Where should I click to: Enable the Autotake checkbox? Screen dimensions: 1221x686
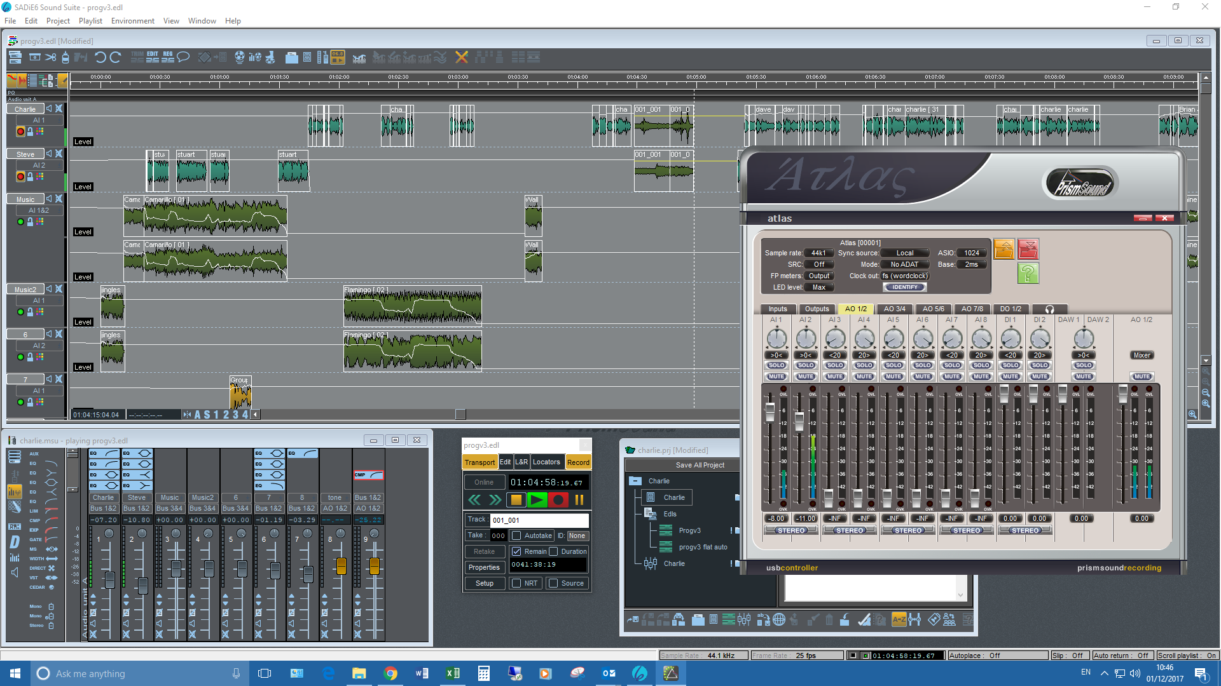[x=516, y=535]
